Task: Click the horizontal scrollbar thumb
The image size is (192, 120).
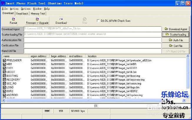Action: [88, 100]
